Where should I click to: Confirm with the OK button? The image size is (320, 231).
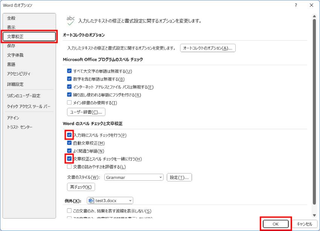click(x=276, y=224)
